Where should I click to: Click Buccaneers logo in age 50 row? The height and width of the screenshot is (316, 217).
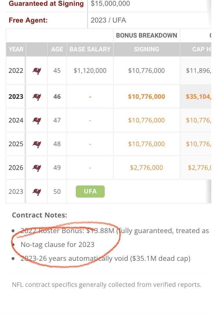click(37, 192)
